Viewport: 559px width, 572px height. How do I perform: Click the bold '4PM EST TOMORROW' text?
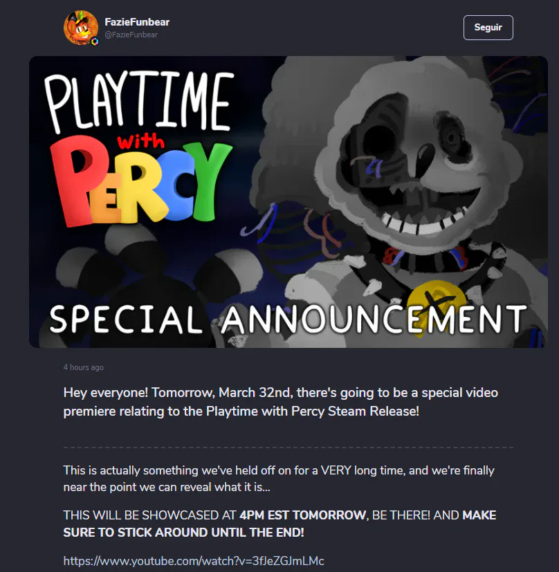pos(302,515)
